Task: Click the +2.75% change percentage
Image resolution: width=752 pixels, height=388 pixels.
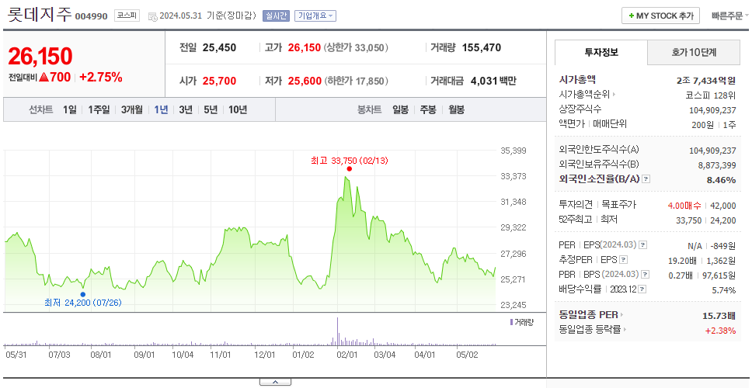Action: [x=101, y=77]
